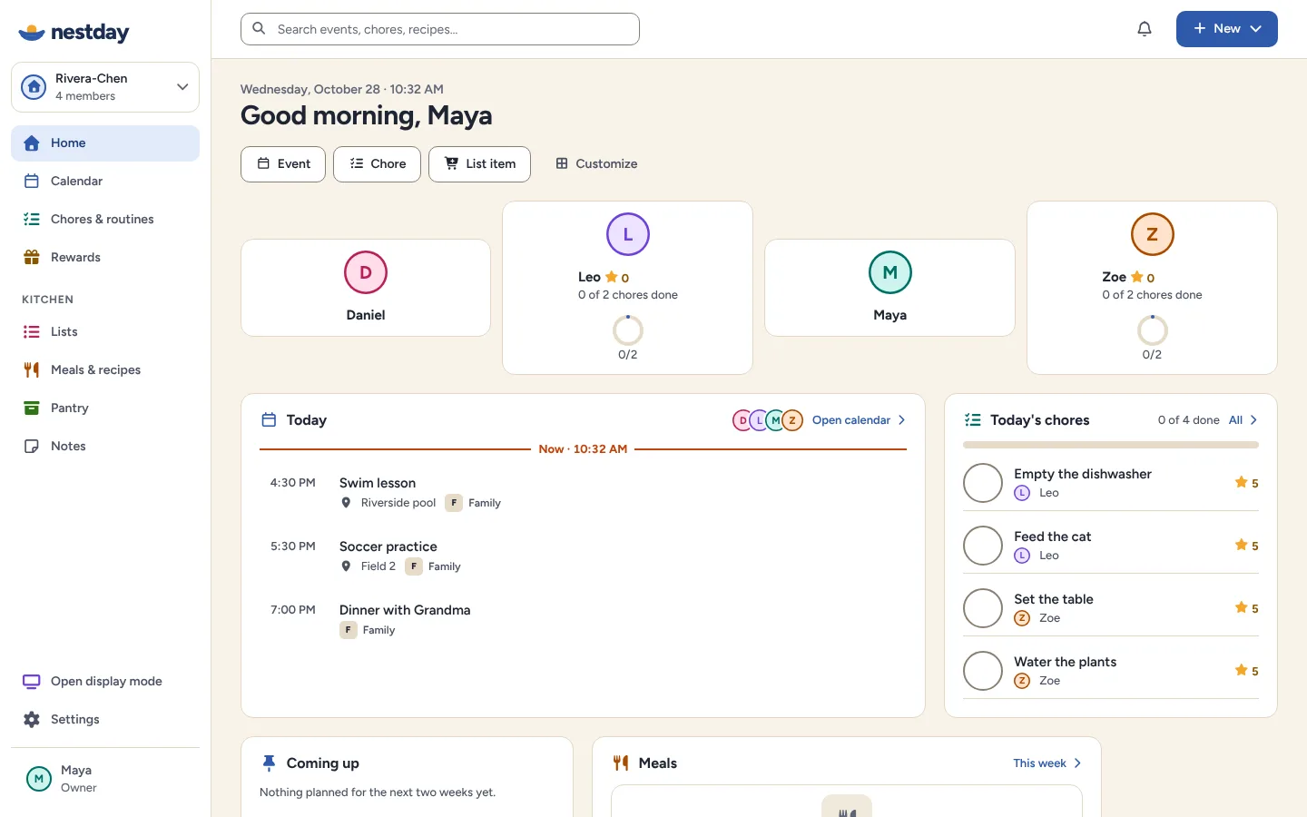1307x817 pixels.
Task: Open Meals & recipes section
Action: [105, 370]
